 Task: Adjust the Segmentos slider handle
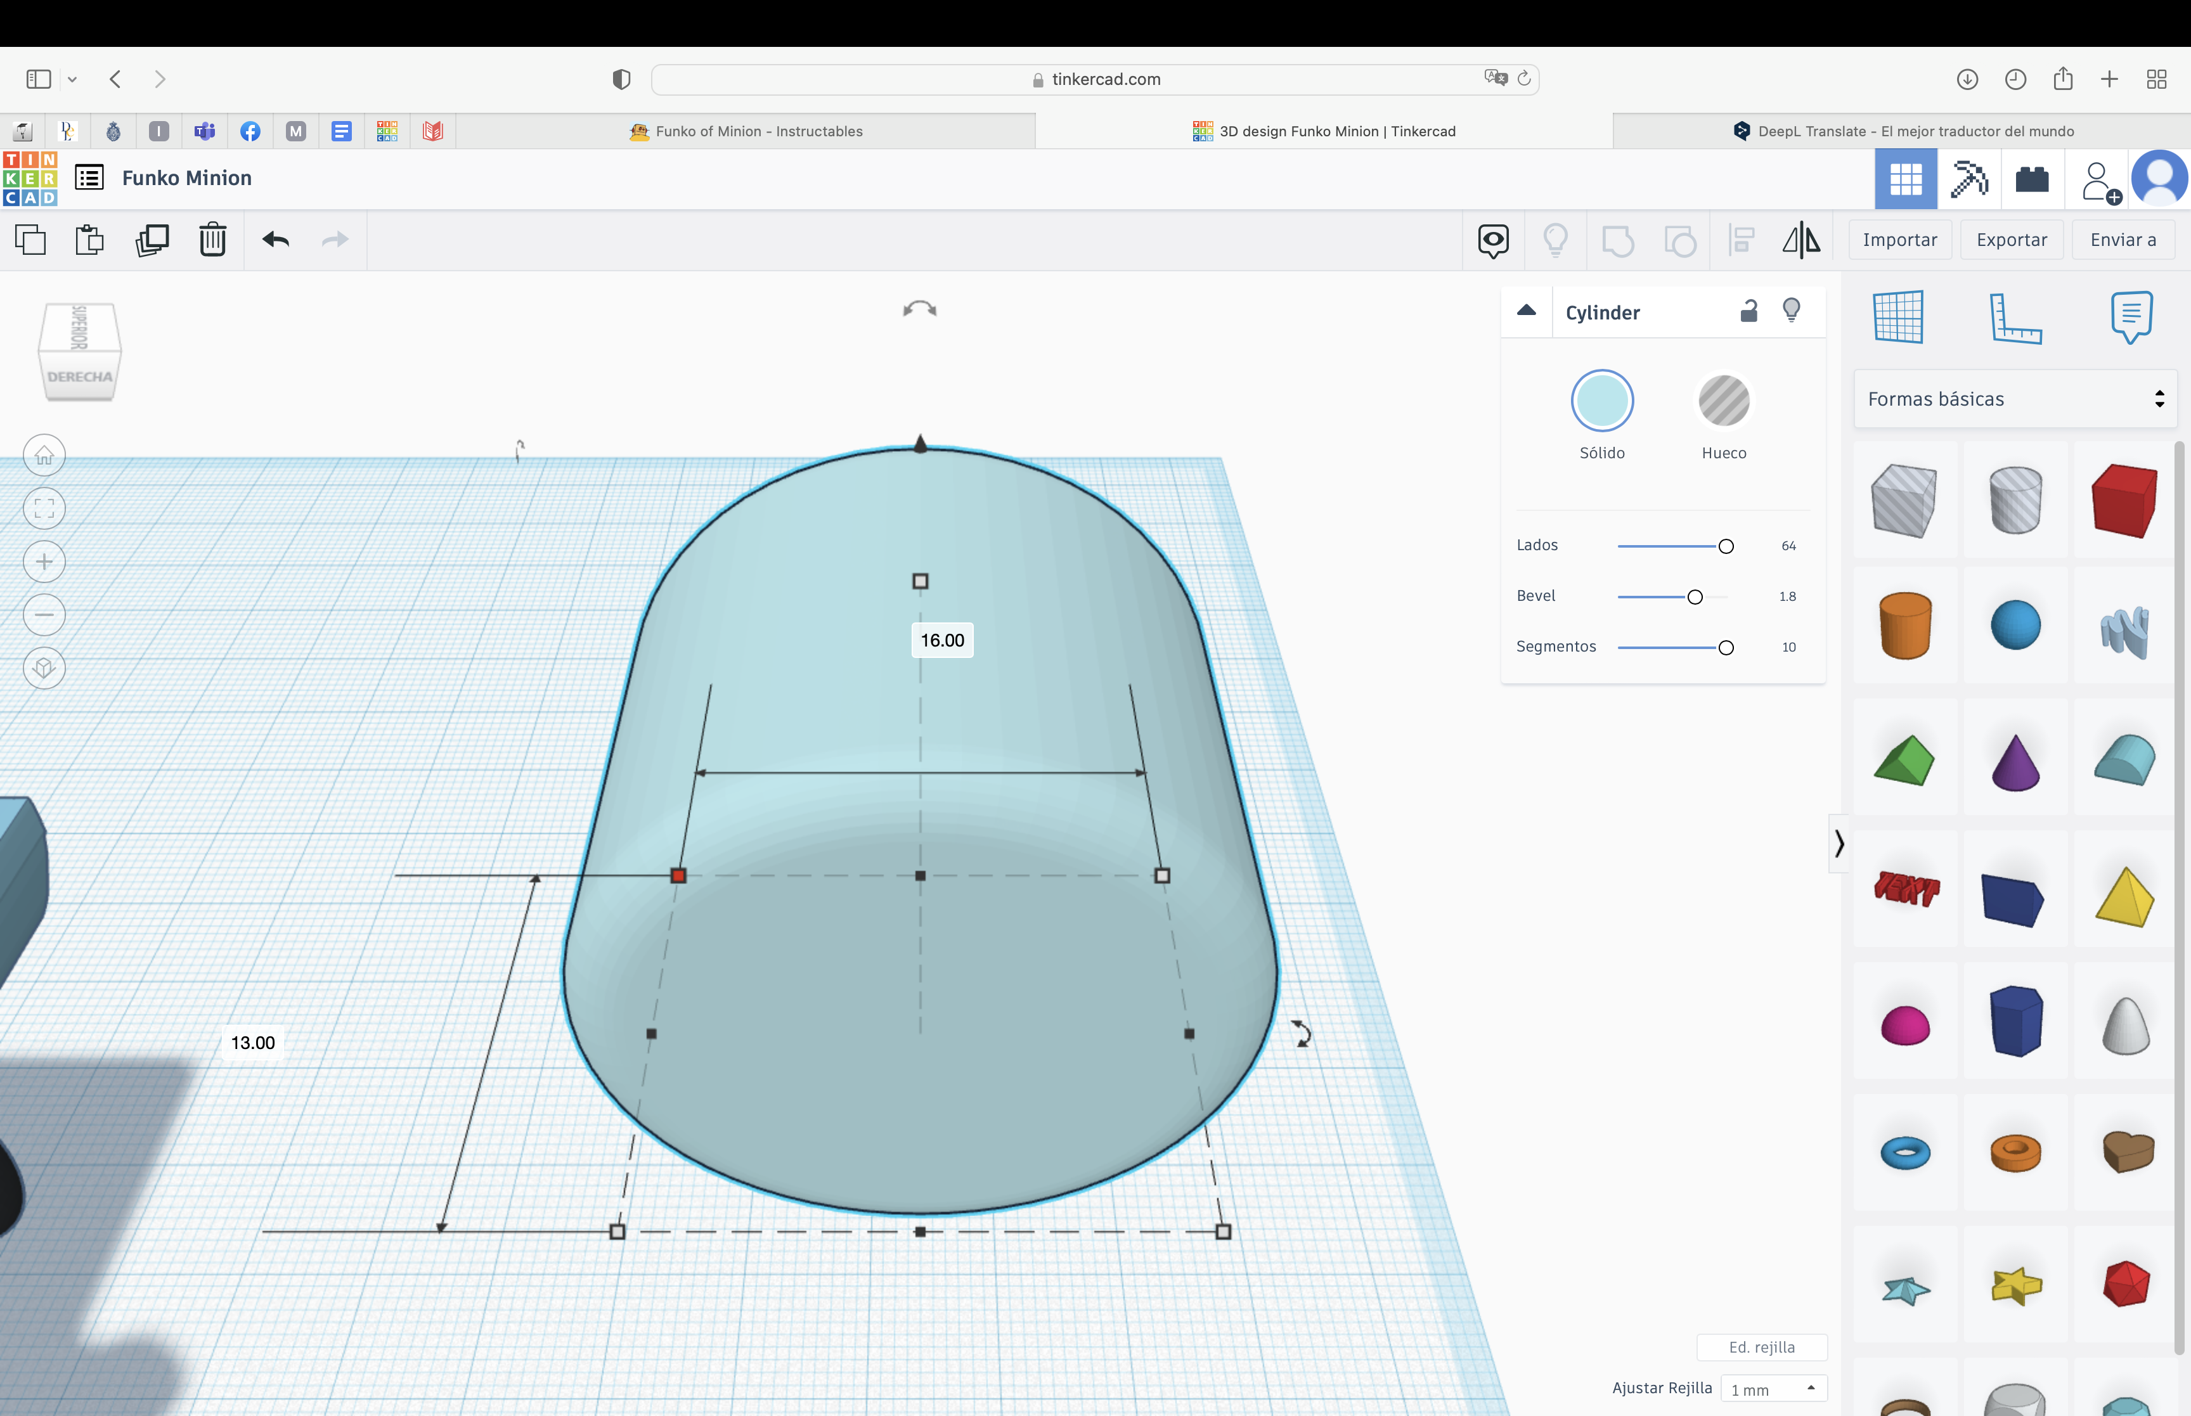click(x=1726, y=647)
